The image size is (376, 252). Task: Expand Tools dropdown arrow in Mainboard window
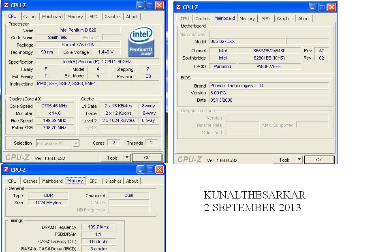(x=299, y=160)
